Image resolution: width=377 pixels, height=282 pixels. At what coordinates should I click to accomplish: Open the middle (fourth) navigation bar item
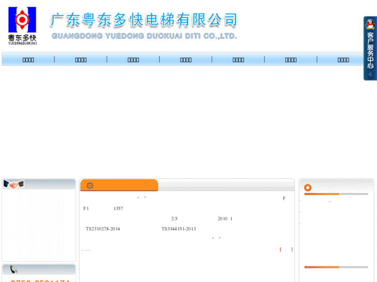[186, 60]
